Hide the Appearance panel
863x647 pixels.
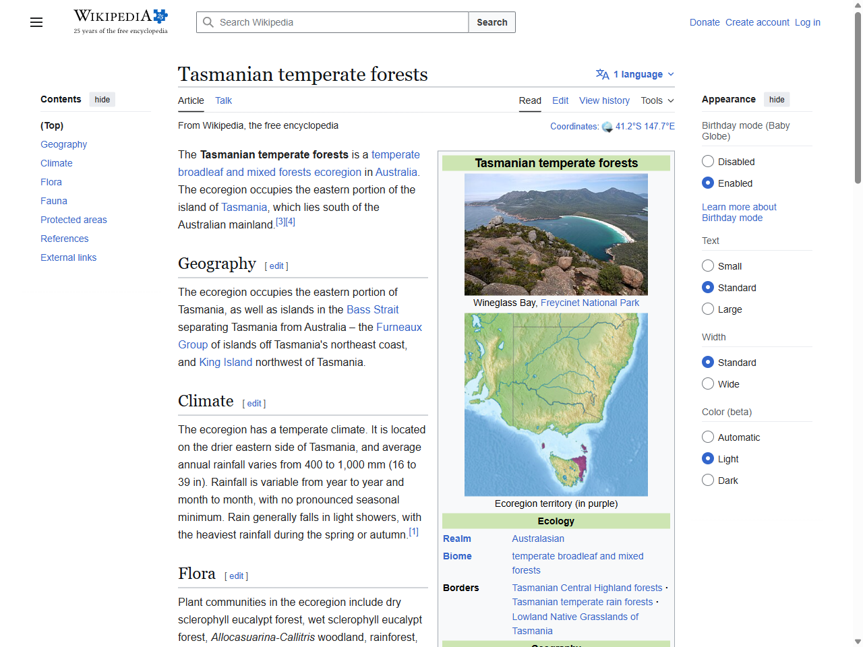tap(777, 99)
